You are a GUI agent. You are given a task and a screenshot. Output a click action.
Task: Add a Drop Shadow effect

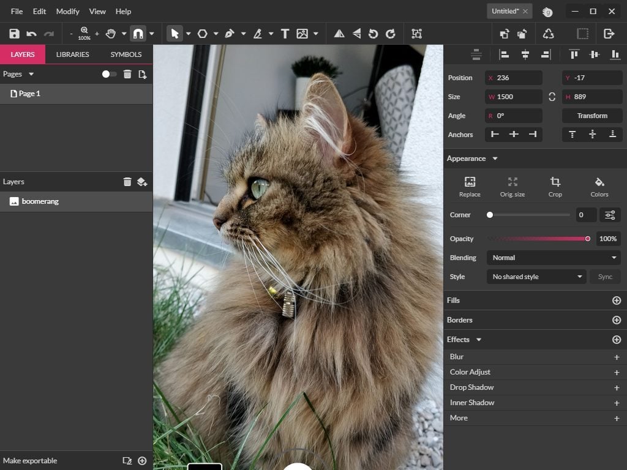(617, 387)
